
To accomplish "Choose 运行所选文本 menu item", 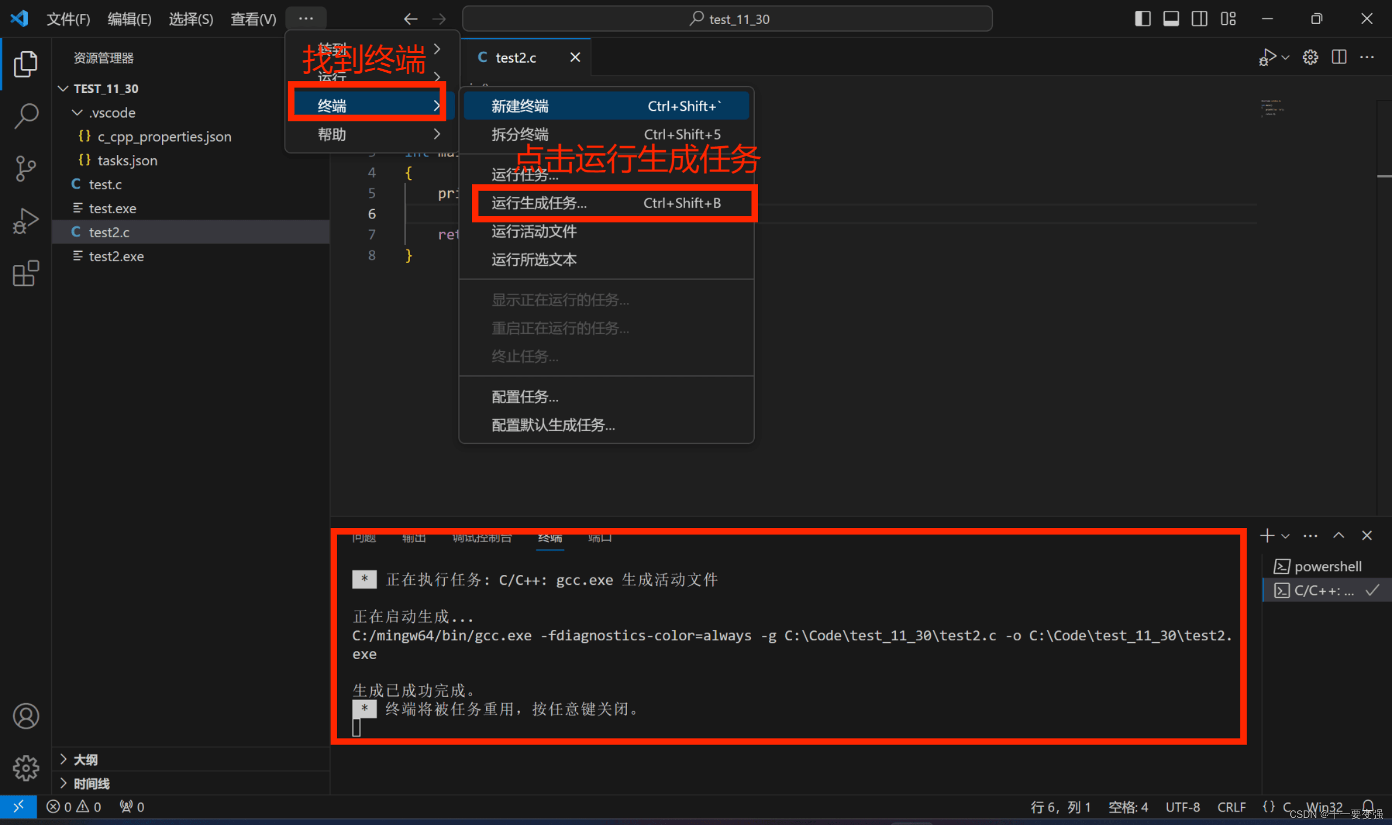I will point(606,259).
